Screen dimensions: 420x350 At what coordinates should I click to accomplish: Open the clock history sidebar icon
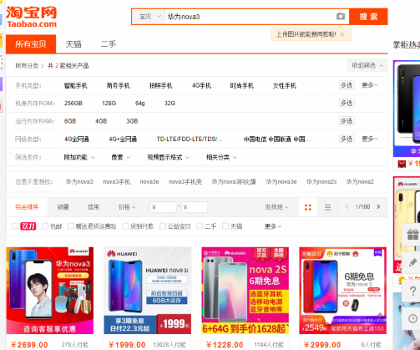(412, 319)
